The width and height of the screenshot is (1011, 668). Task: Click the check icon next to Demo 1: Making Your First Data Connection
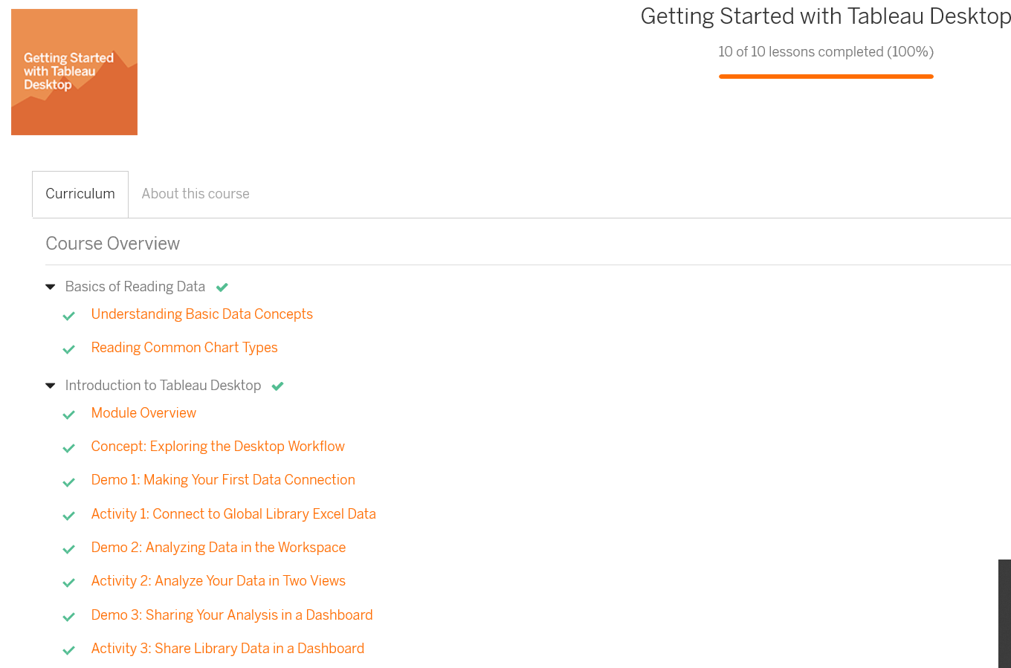[69, 481]
